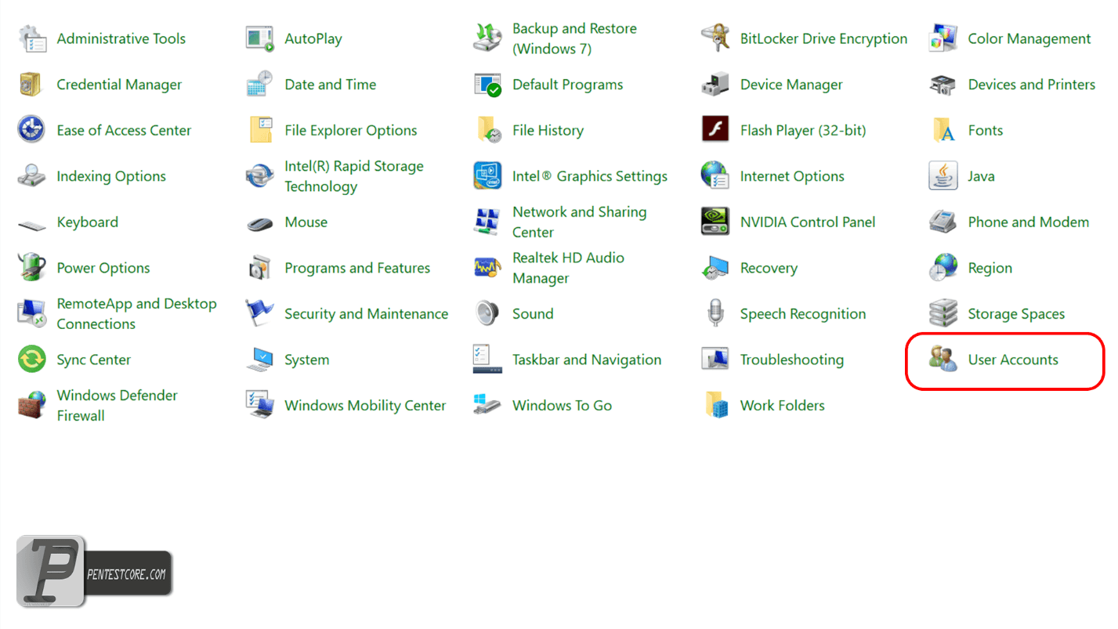This screenshot has height=629, width=1118.
Task: Click the Mouse icon
Action: [259, 223]
